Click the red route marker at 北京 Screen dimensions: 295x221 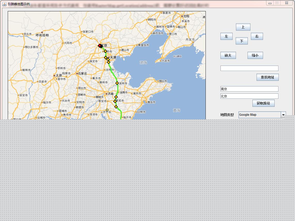[x=100, y=46]
